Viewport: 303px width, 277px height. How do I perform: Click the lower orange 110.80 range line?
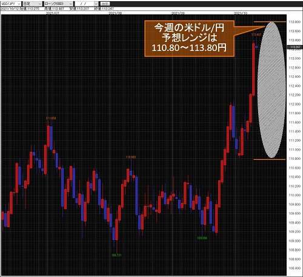click(270, 159)
